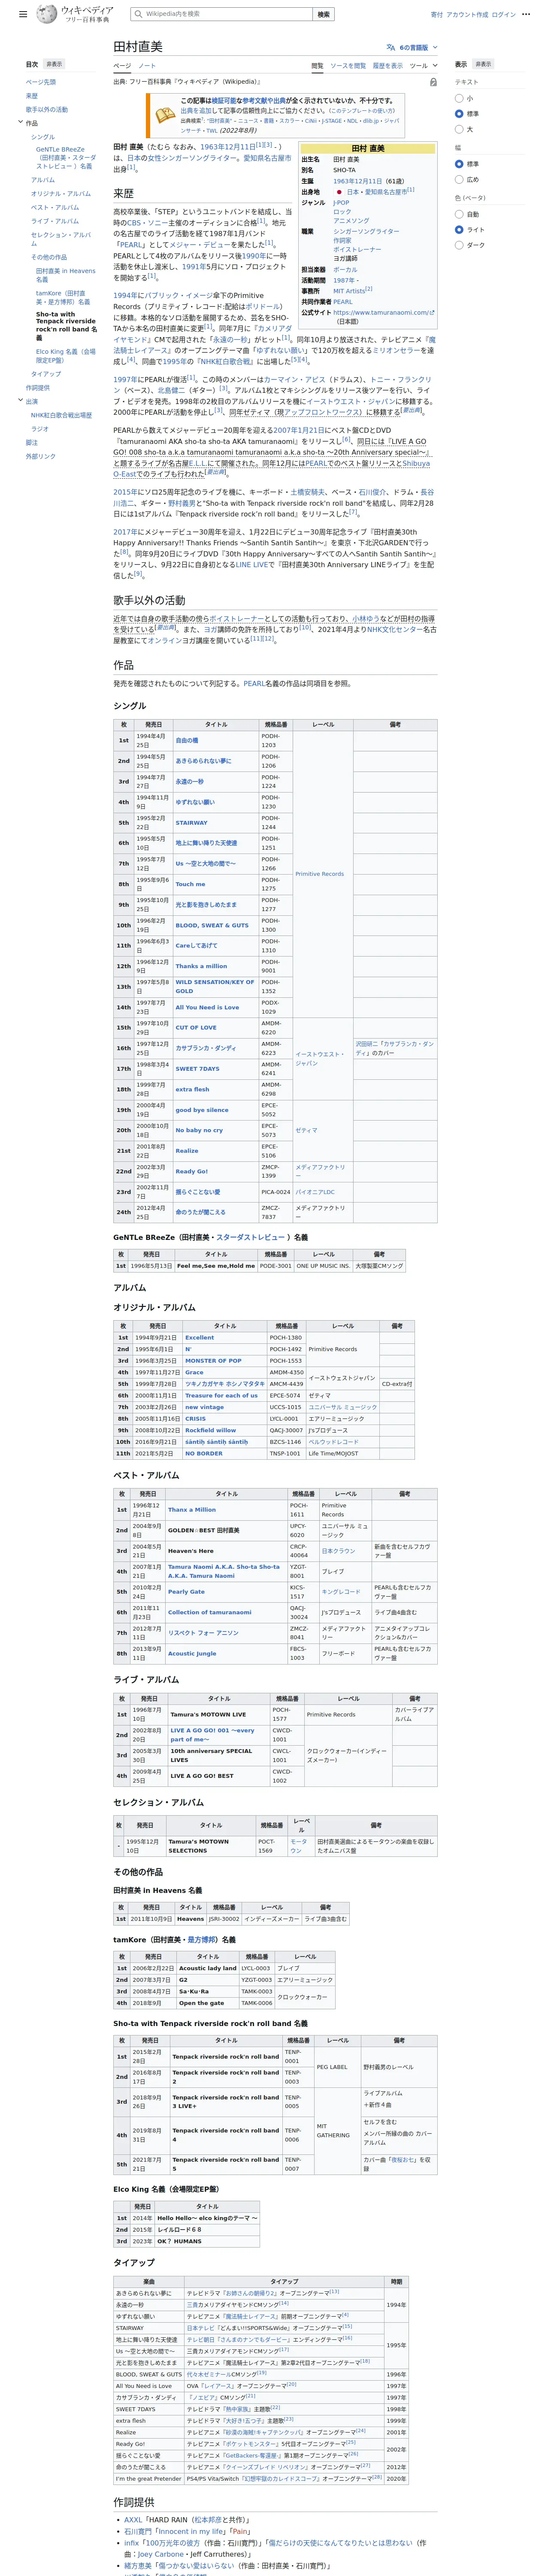
Task: Click 'POCH-1380' catalog number cell
Action: click(x=286, y=1337)
